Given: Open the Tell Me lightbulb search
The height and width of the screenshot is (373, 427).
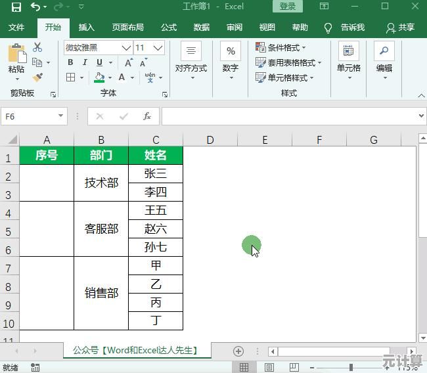Looking at the screenshot, I should 328,28.
